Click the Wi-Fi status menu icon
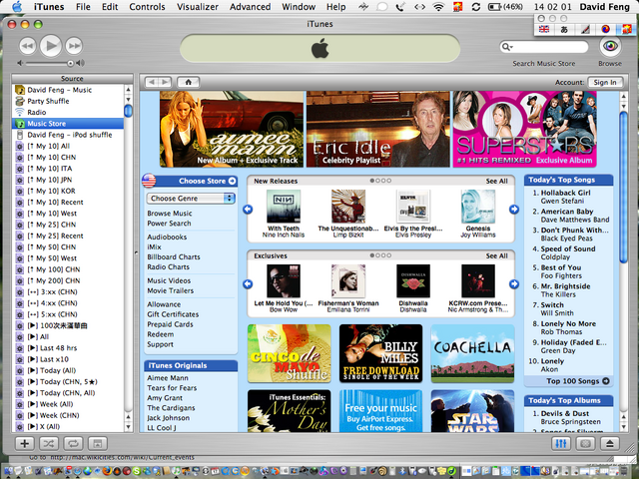 [438, 7]
